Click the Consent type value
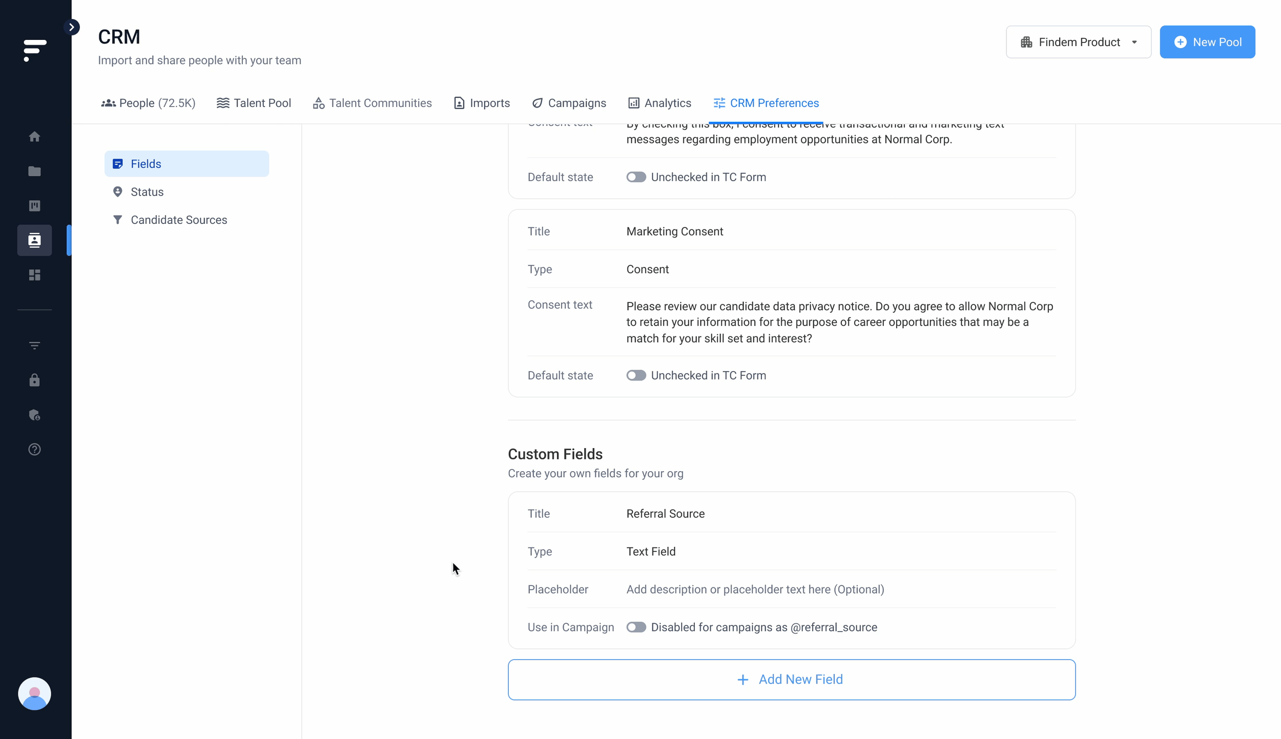The image size is (1281, 739). (x=647, y=269)
